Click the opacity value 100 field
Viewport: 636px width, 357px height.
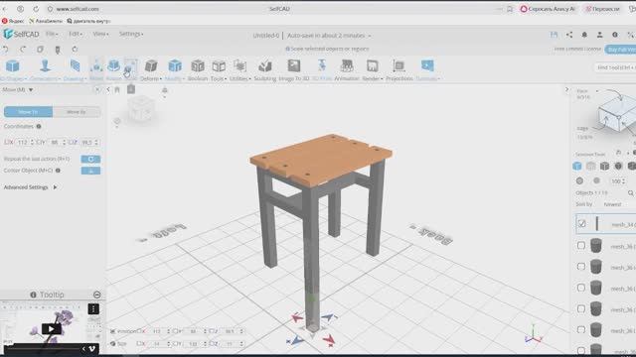pyautogui.click(x=617, y=180)
